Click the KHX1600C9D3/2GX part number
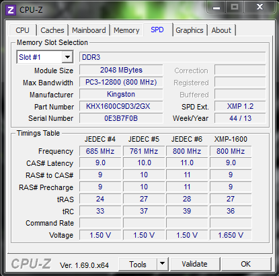 click(x=121, y=106)
